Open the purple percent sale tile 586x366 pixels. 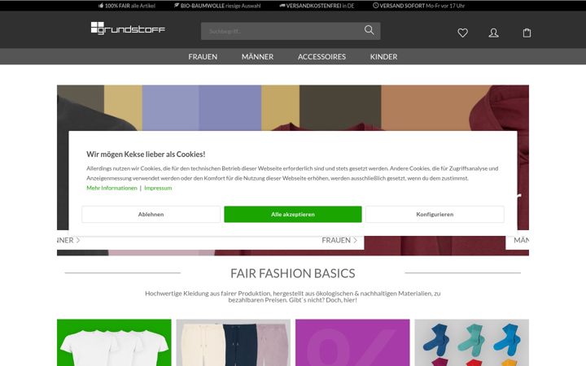pyautogui.click(x=352, y=342)
